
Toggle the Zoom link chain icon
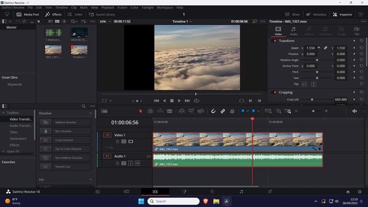(x=325, y=48)
